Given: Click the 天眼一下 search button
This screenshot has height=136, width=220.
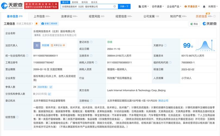Looking at the screenshot, I should coord(124,7).
